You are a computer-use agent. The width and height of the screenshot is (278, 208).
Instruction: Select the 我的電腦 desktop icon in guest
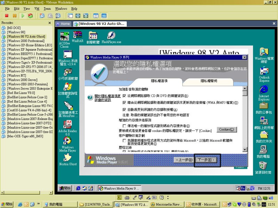point(263,152)
